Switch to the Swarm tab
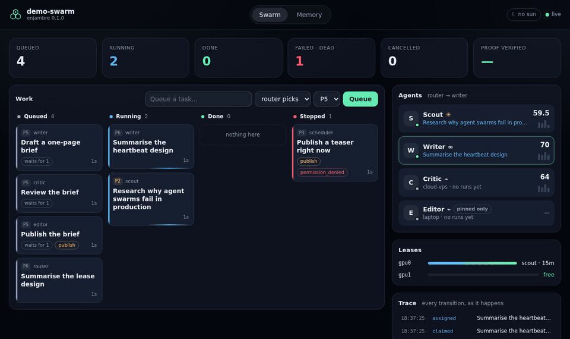This screenshot has height=339, width=570. pos(270,14)
